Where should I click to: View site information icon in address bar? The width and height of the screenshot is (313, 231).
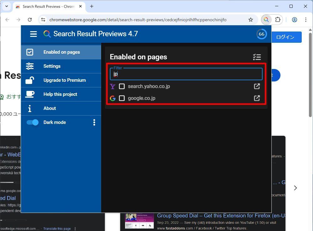[x=43, y=20]
